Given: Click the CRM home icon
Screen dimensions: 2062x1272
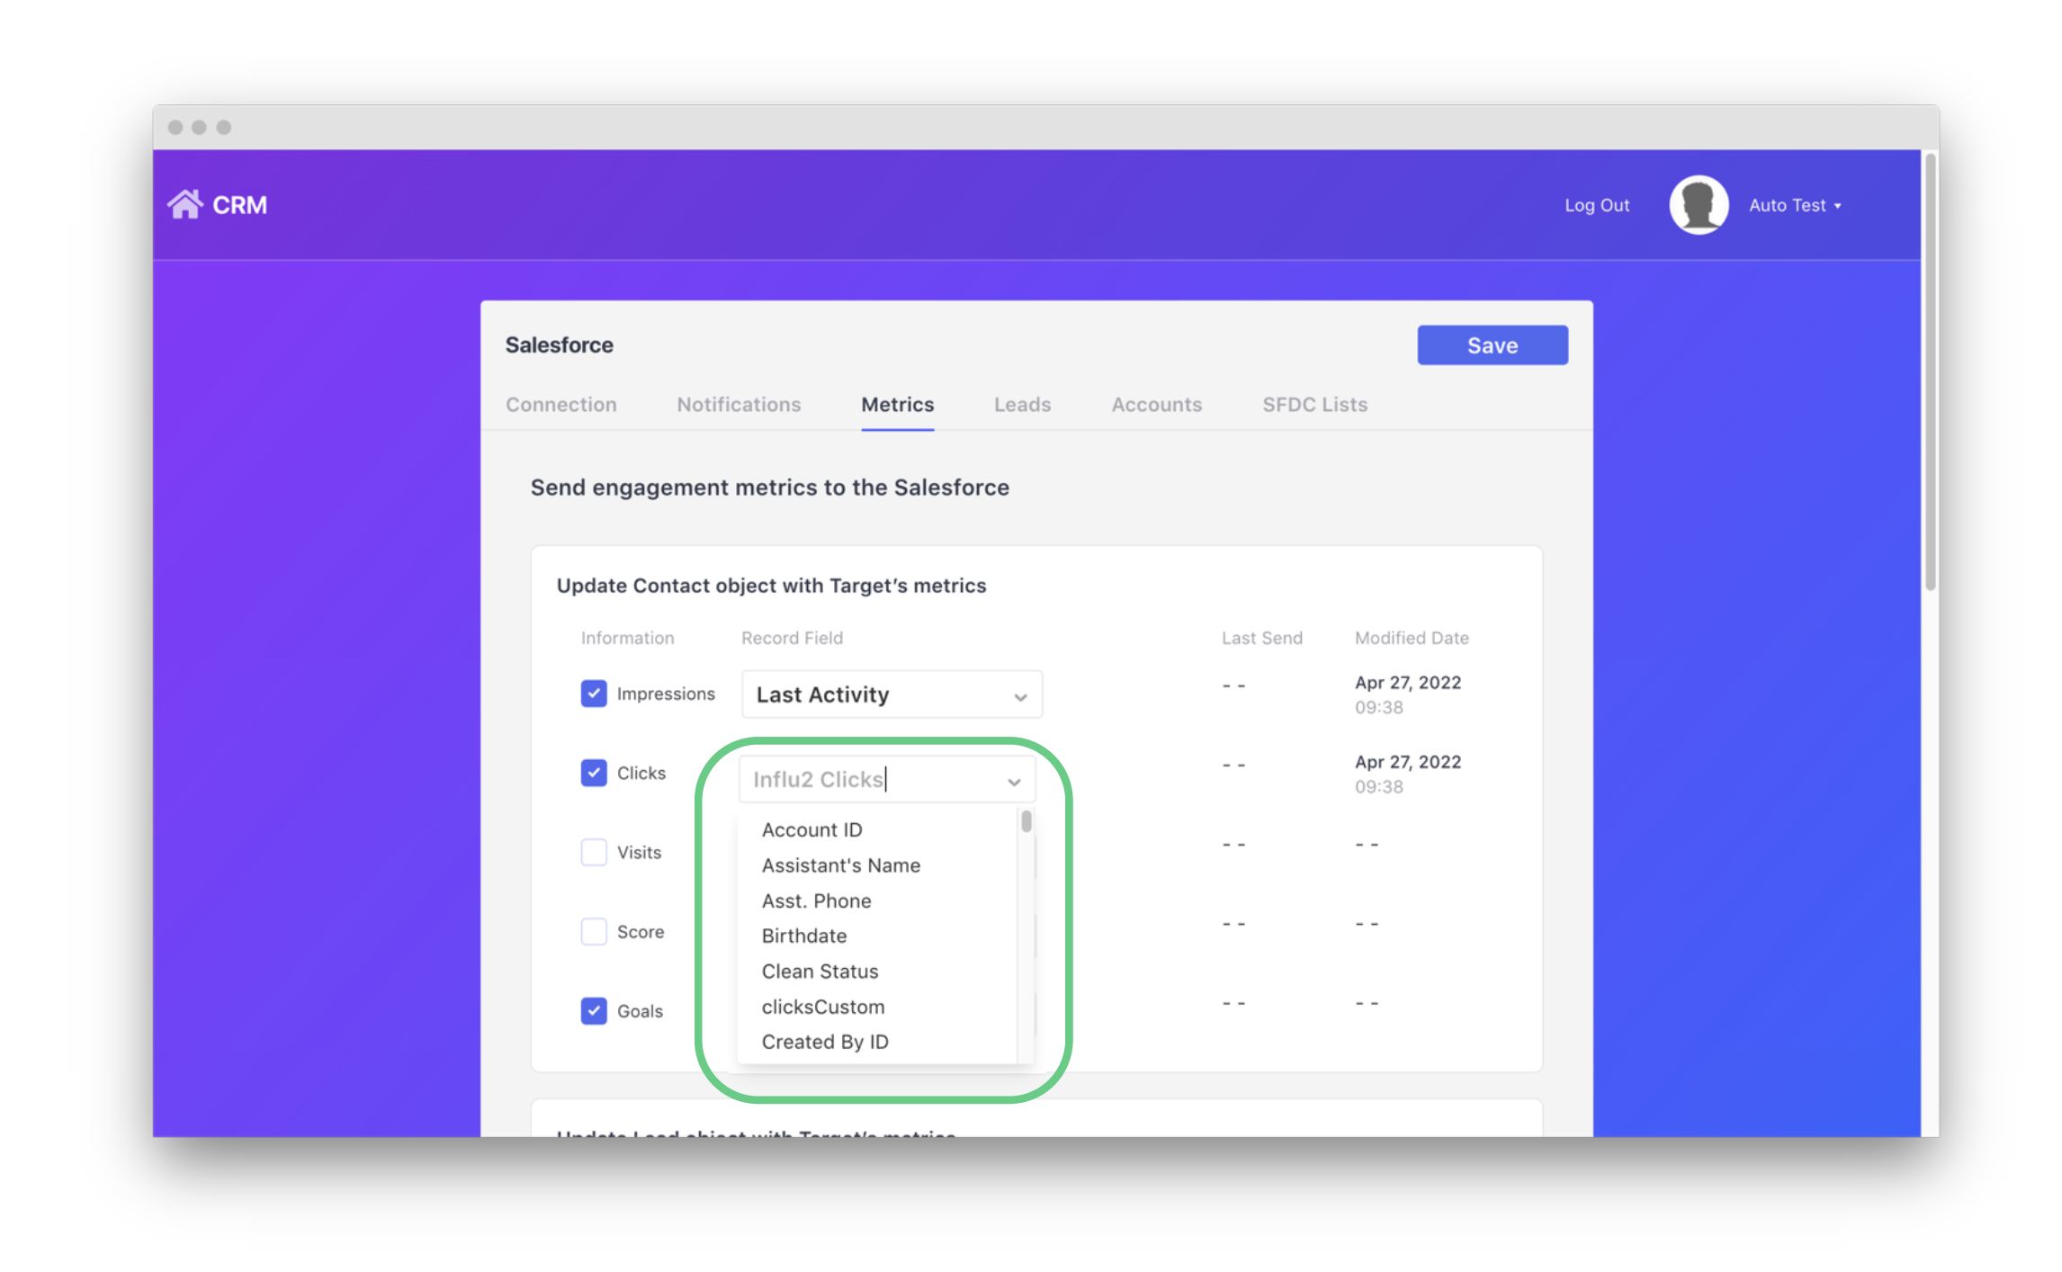Looking at the screenshot, I should point(184,205).
